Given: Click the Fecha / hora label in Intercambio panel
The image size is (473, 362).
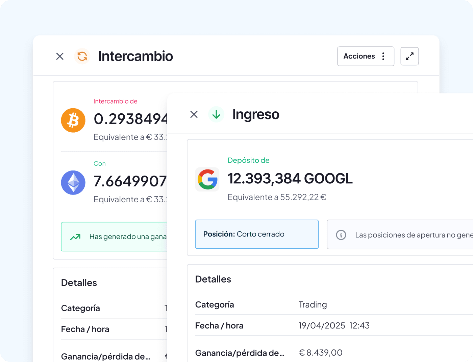Looking at the screenshot, I should tap(85, 329).
